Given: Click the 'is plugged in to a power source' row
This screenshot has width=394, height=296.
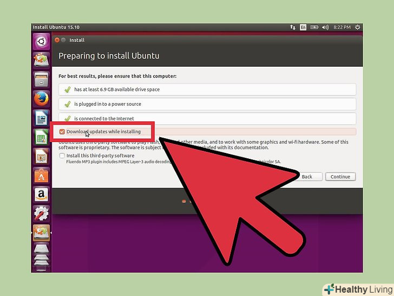Looking at the screenshot, I should [207, 104].
